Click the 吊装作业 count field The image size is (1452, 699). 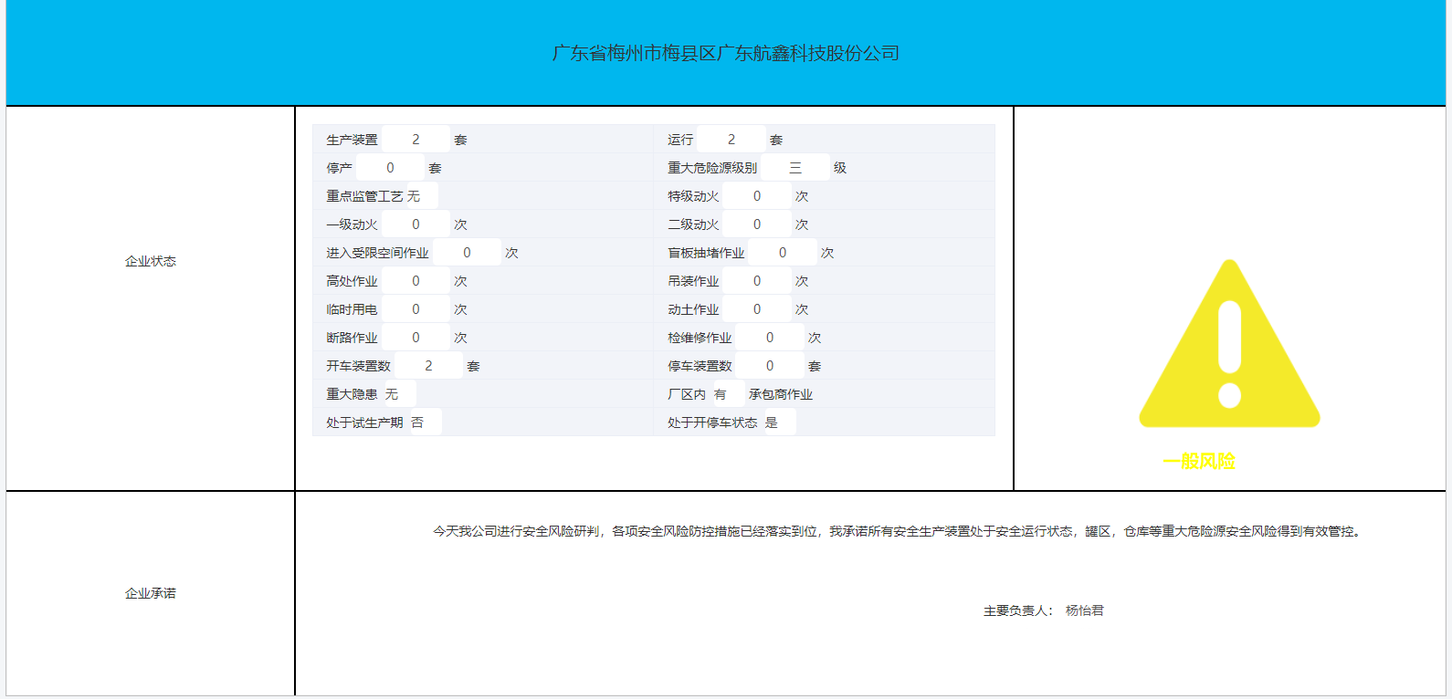click(x=756, y=281)
